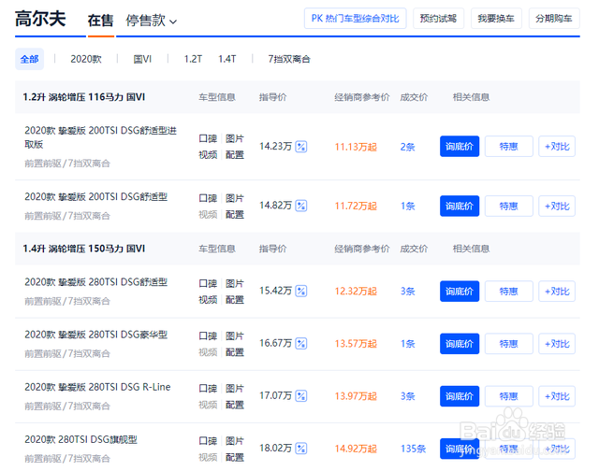This screenshot has width=599, height=471.
Task: Open 2020款 200TSI DSG舒适型进取版 model link
Action: point(100,137)
